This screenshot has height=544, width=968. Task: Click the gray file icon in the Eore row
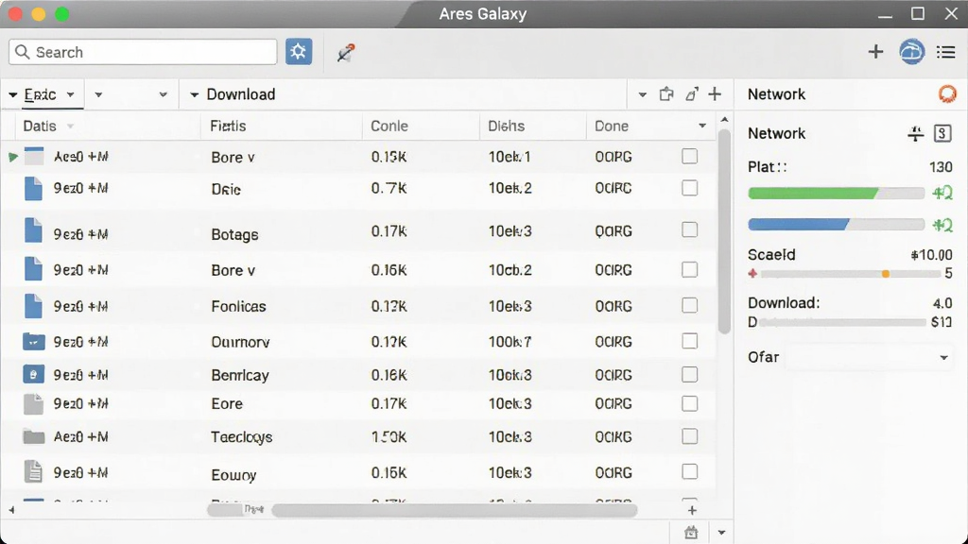pyautogui.click(x=33, y=404)
